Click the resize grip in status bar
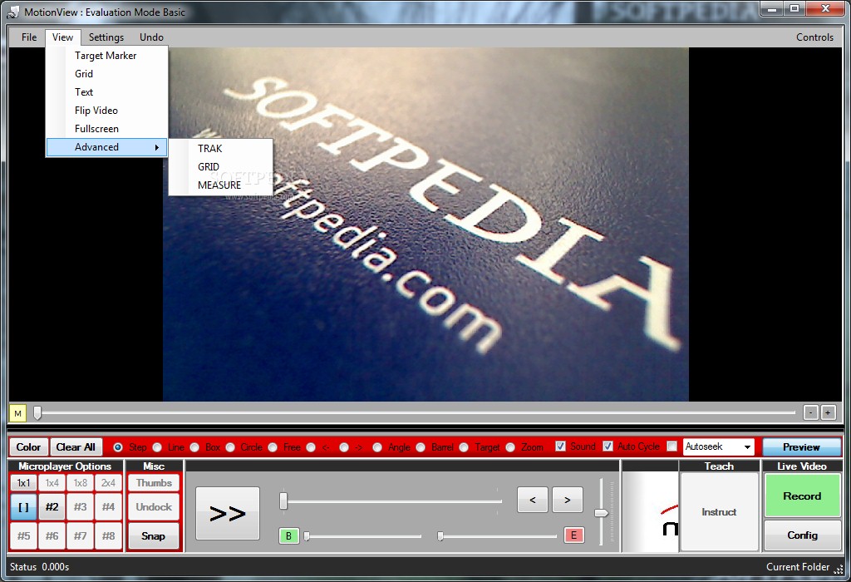 tap(839, 569)
